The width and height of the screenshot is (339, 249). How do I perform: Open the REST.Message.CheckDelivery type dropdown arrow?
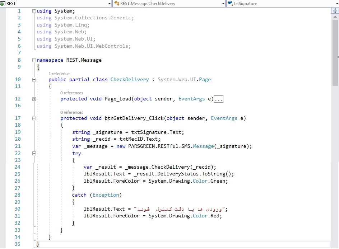click(223, 4)
